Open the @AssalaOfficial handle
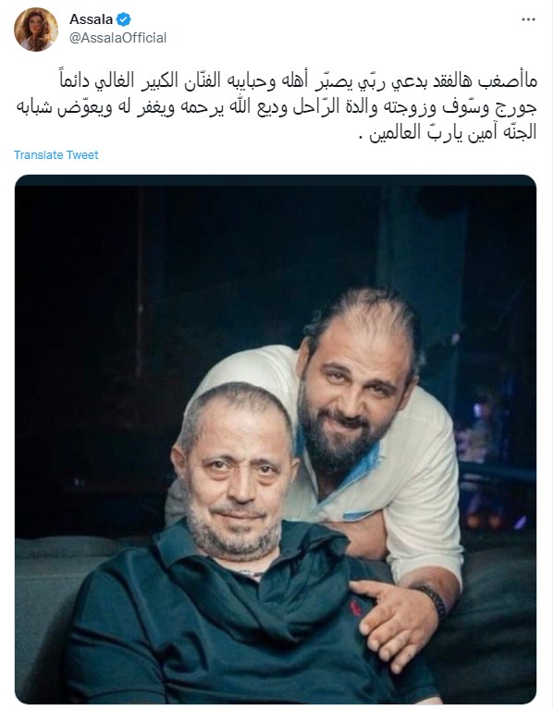This screenshot has height=709, width=554. point(117,38)
